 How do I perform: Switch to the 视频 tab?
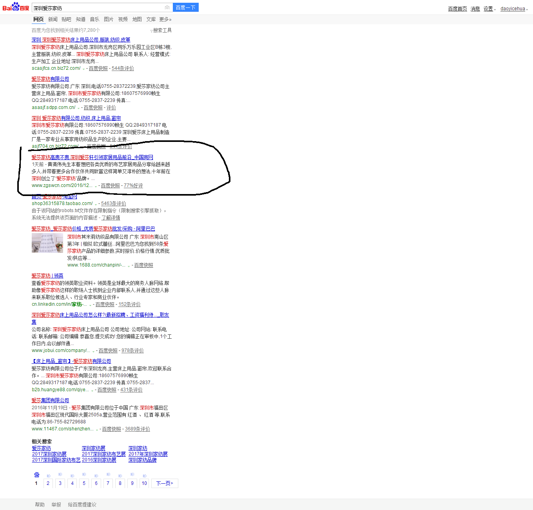tap(123, 19)
